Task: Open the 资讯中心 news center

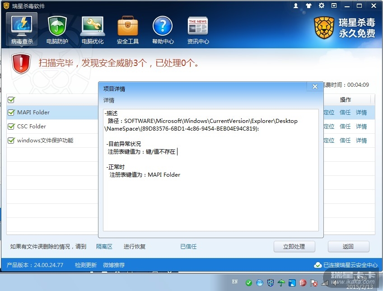Action: (x=198, y=29)
